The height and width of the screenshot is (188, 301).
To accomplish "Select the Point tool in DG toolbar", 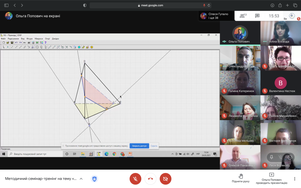I will (x=8, y=47).
